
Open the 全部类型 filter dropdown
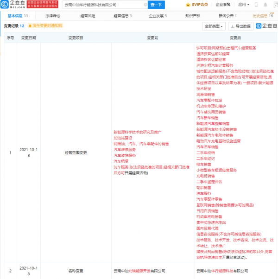tap(214, 26)
